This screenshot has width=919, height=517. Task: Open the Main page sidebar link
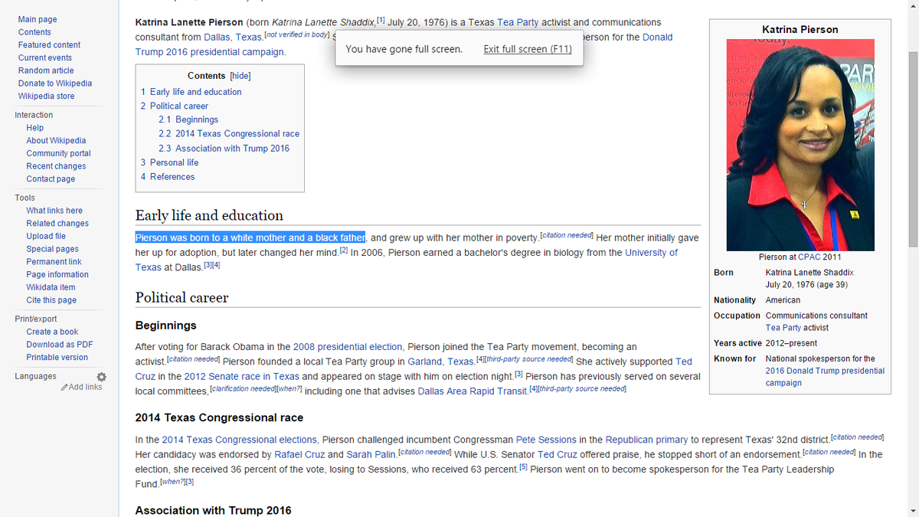(x=38, y=19)
